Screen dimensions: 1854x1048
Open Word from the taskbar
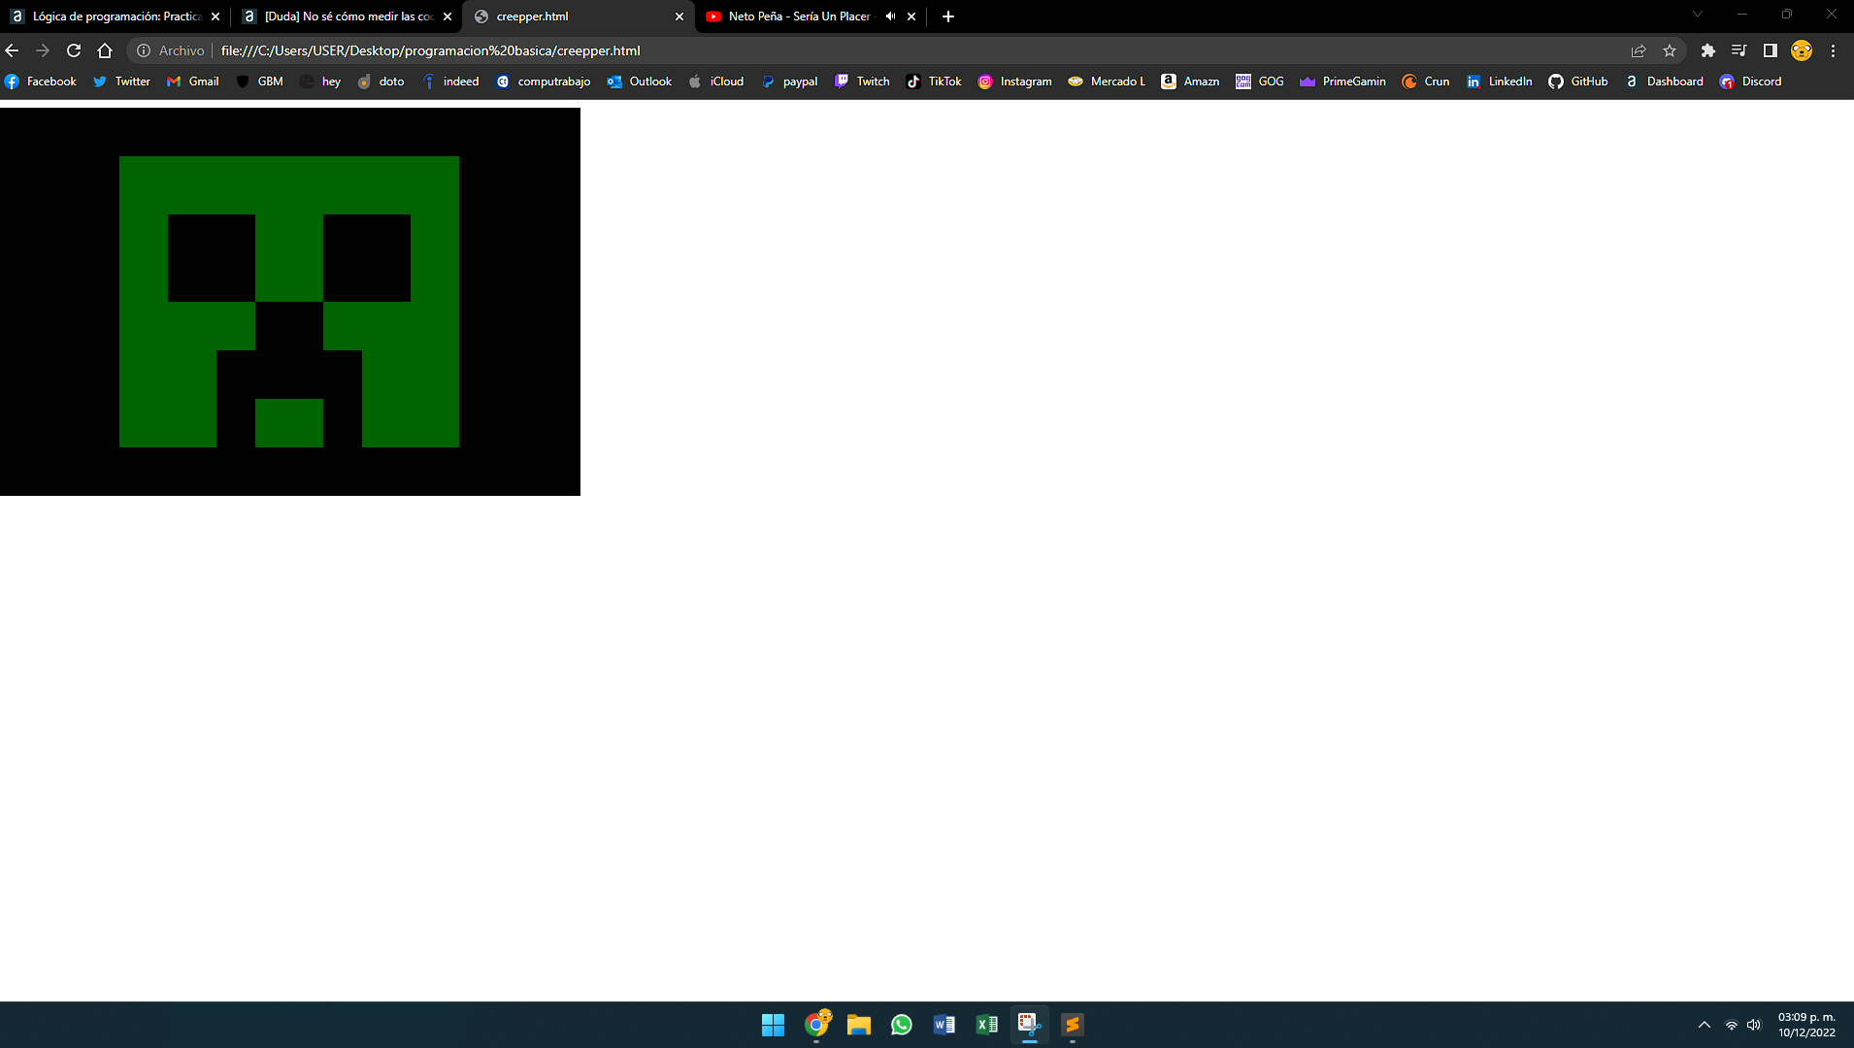944,1025
